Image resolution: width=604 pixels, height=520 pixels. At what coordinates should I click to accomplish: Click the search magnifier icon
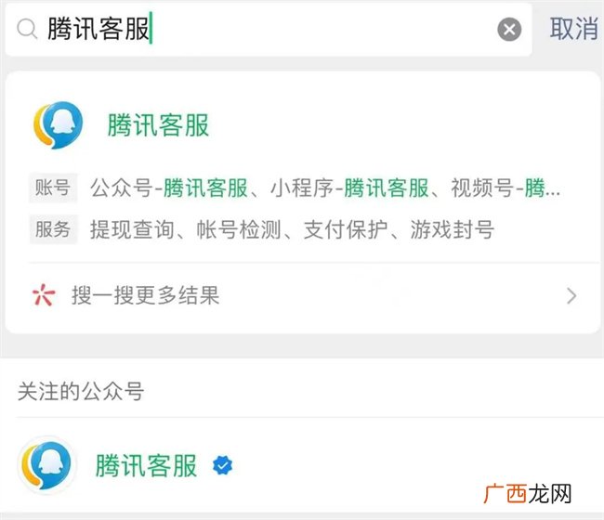[x=27, y=29]
